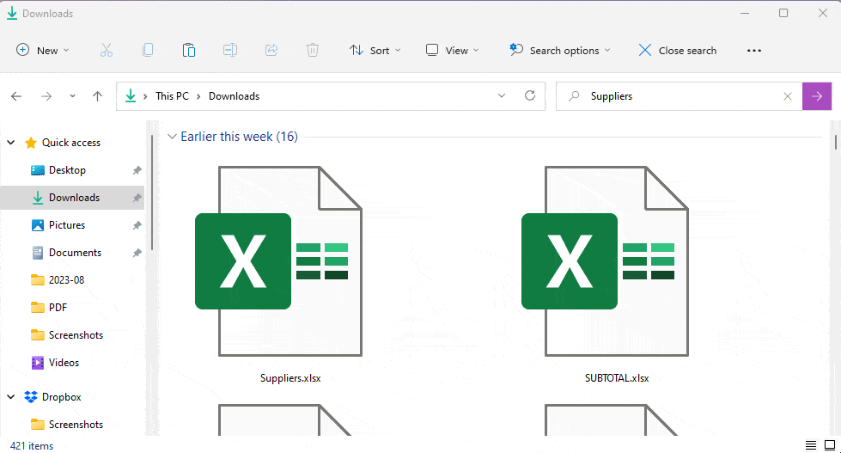
Task: Click pin icon next to Pictures
Action: pos(137,225)
